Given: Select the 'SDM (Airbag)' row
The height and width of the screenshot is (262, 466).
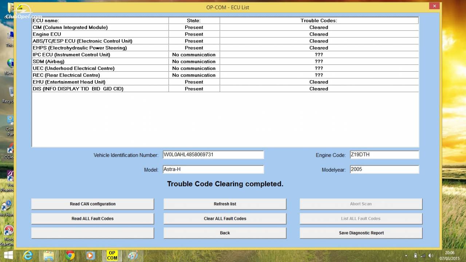Looking at the screenshot, I should point(225,61).
